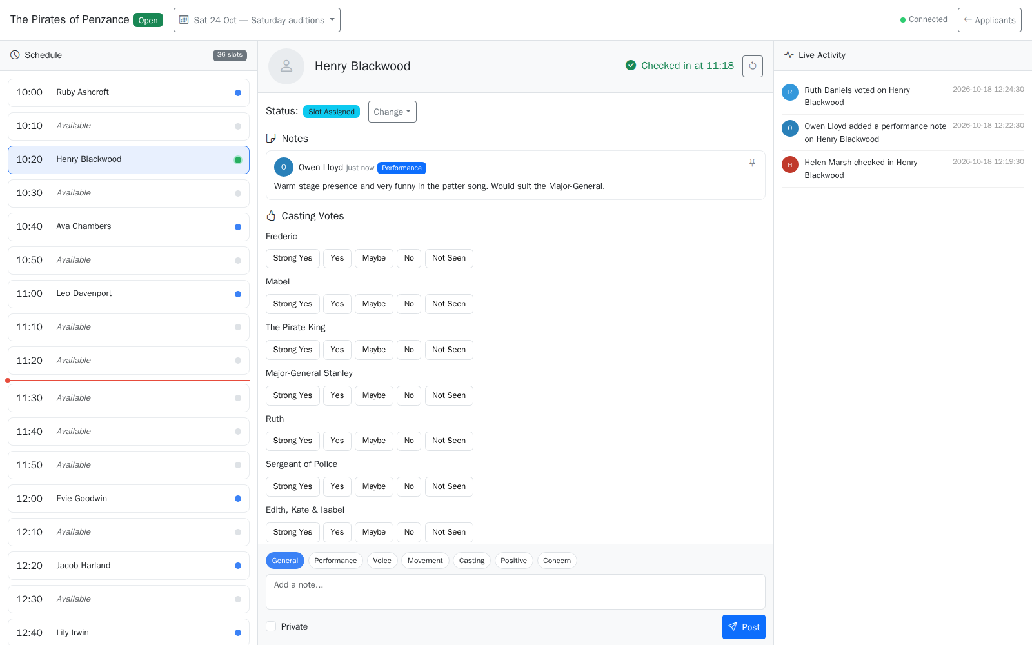
Task: Click the Schedule clock icon
Action: coord(15,55)
